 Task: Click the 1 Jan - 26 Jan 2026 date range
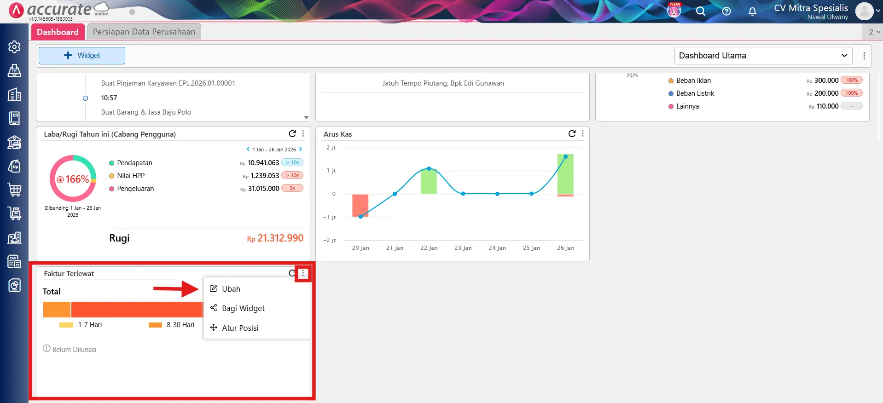click(x=274, y=150)
